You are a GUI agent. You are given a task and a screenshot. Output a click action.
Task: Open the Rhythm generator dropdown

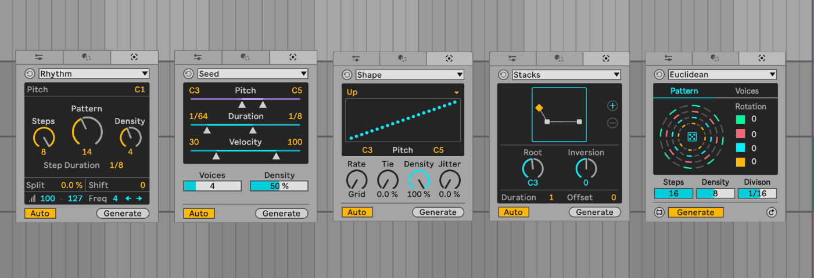pos(94,74)
